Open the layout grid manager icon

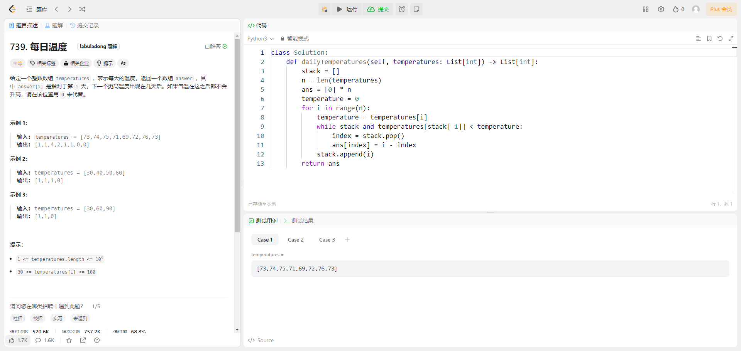coord(646,9)
